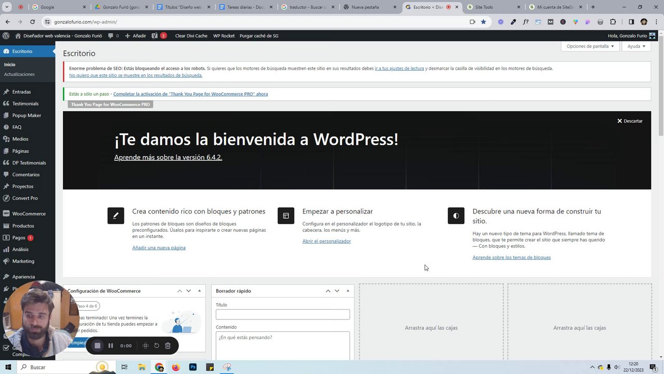Expand the Opciones de pantalla dropdown
Image resolution: width=664 pixels, height=374 pixels.
(590, 46)
